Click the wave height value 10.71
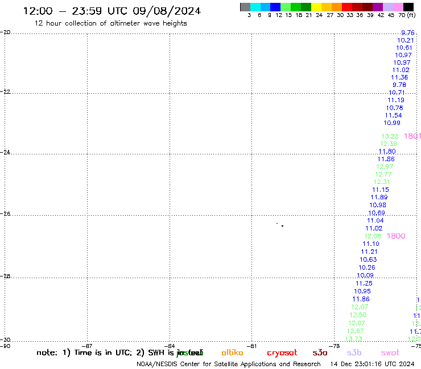The width and height of the screenshot is (421, 369). (397, 93)
